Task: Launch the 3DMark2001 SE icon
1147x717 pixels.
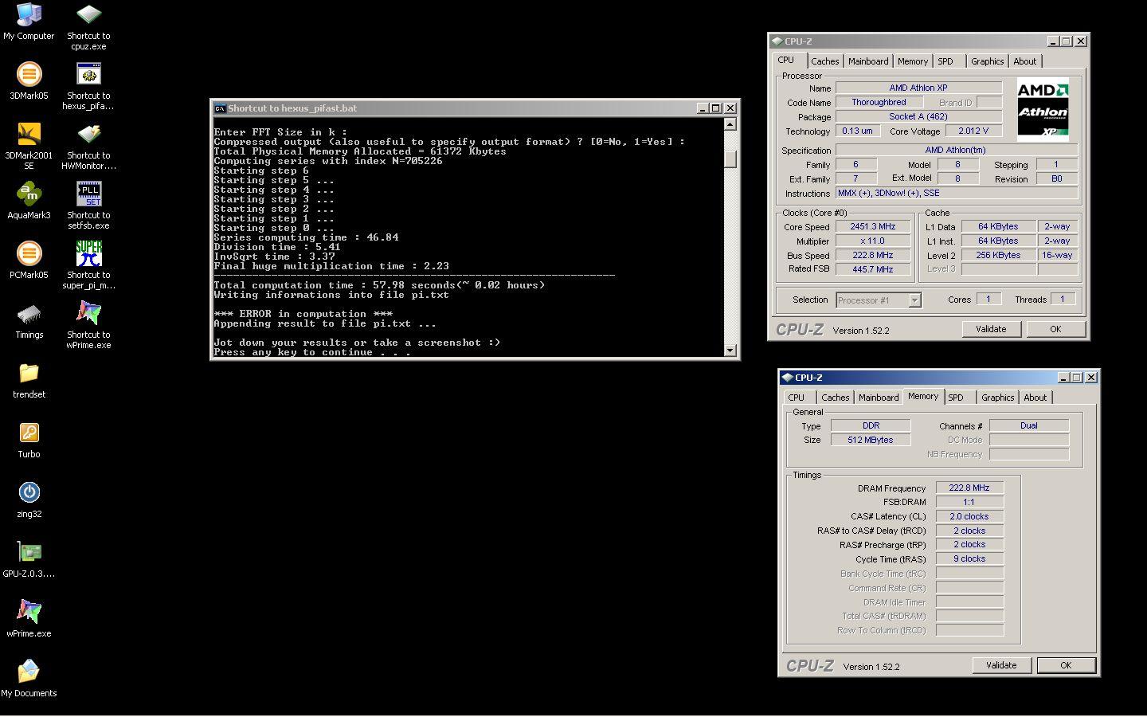Action: point(29,135)
